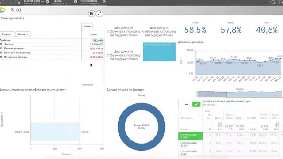The height and width of the screenshot is (159, 283).
Task: Expand the Коммерческие расходы row
Action: pos(1,53)
